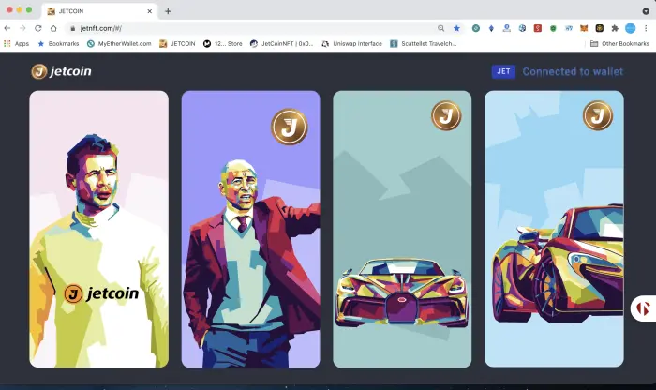
Task: Select the JETCOIN browser tab
Action: [x=99, y=11]
